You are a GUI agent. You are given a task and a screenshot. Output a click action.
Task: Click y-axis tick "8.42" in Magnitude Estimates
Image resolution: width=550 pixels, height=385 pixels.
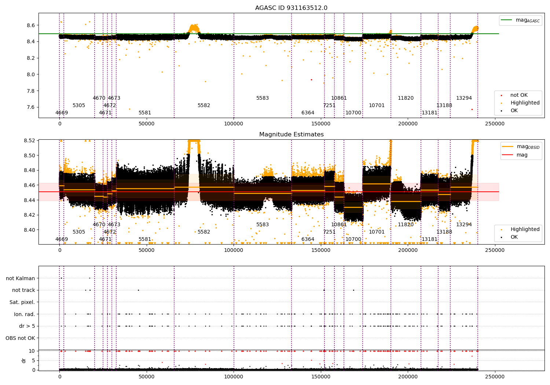(x=29, y=215)
